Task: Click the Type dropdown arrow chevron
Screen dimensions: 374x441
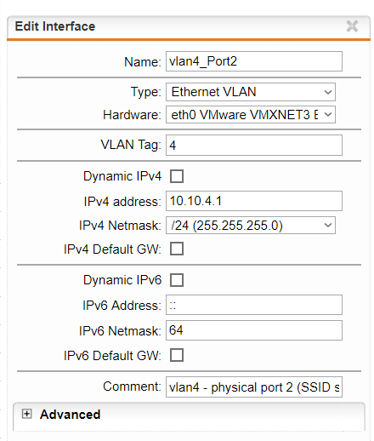Action: 328,92
